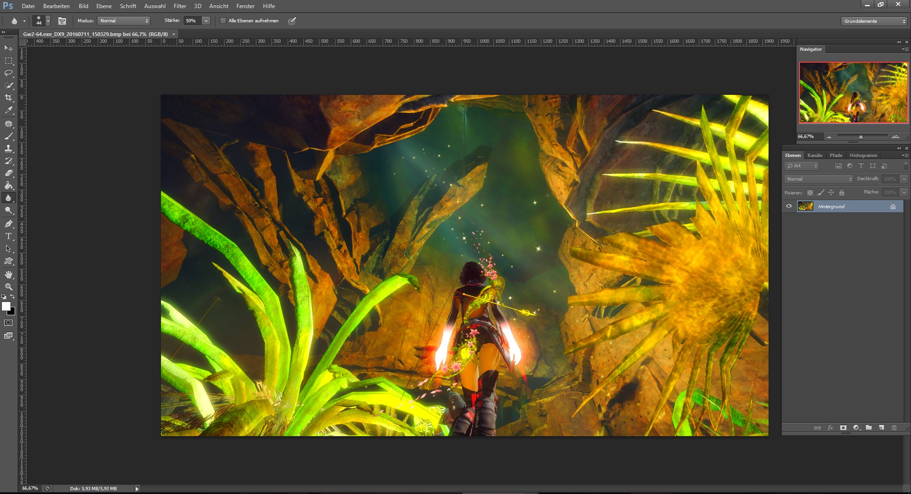Switch to the Kanäle tab
Image resolution: width=911 pixels, height=494 pixels.
pos(815,156)
